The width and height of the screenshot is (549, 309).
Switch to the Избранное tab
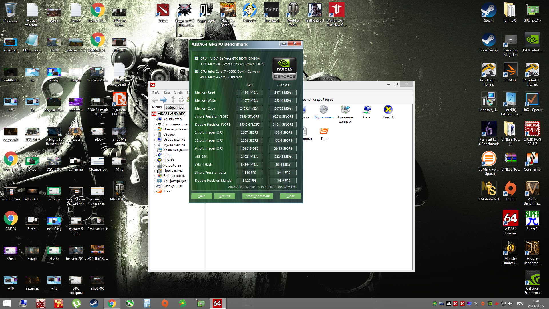[174, 108]
